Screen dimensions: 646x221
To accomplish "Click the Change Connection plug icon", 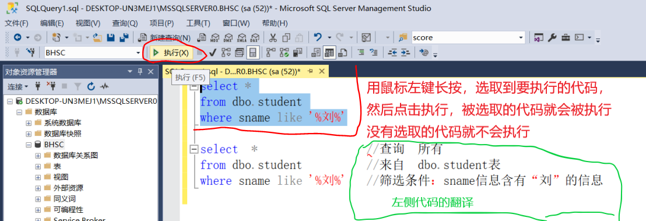I will click(x=30, y=52).
